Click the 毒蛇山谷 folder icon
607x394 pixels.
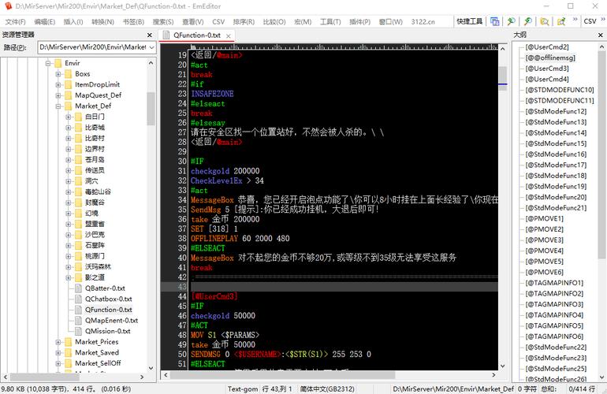click(79, 192)
